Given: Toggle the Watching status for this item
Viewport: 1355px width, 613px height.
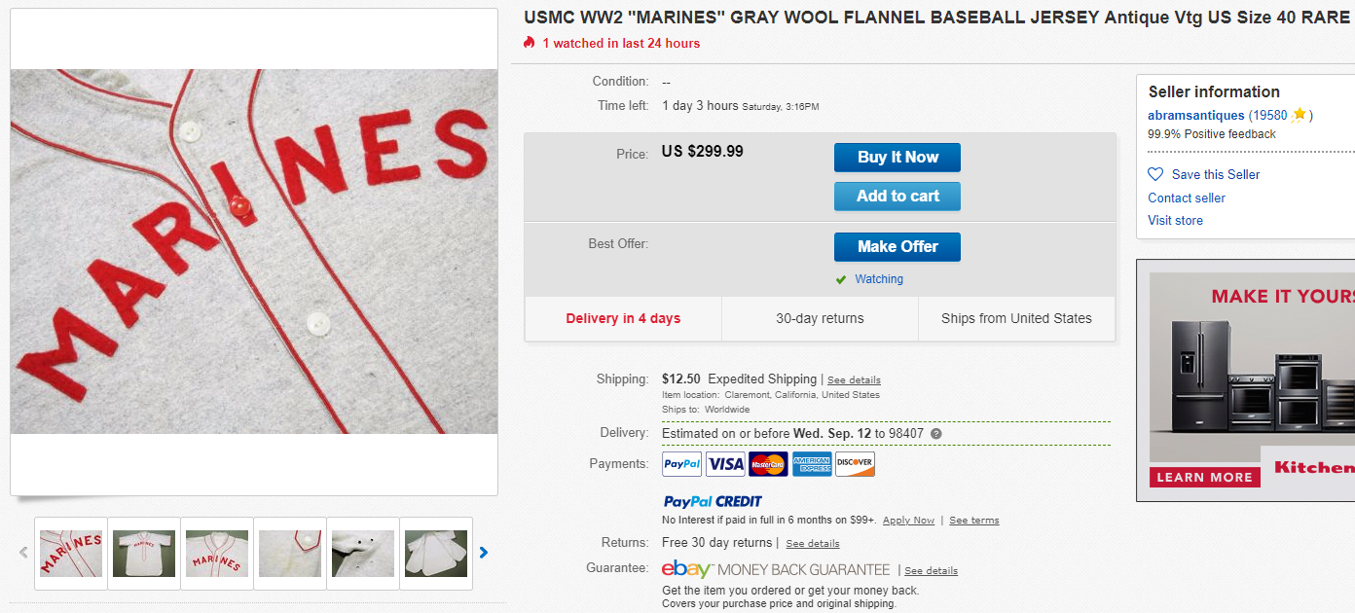Looking at the screenshot, I should point(878,279).
